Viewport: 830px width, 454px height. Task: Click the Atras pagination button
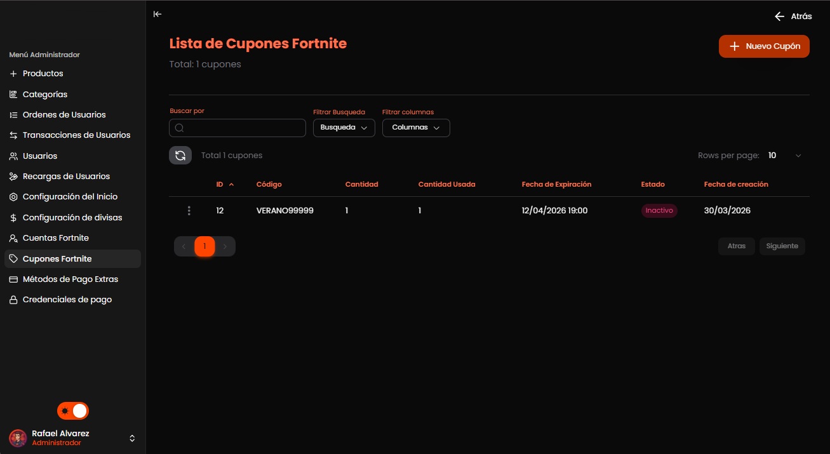[x=737, y=246]
